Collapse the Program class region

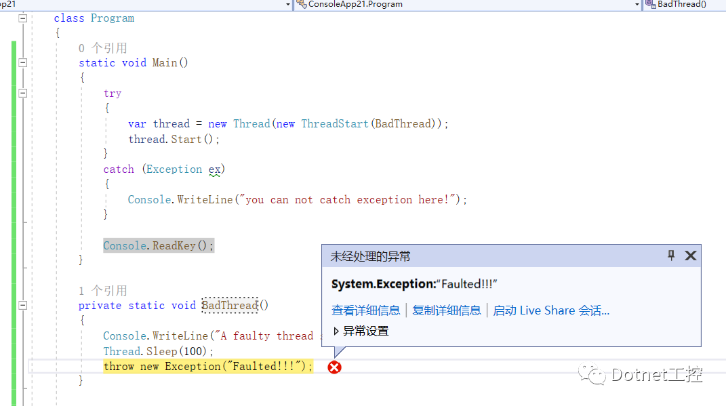click(x=22, y=18)
